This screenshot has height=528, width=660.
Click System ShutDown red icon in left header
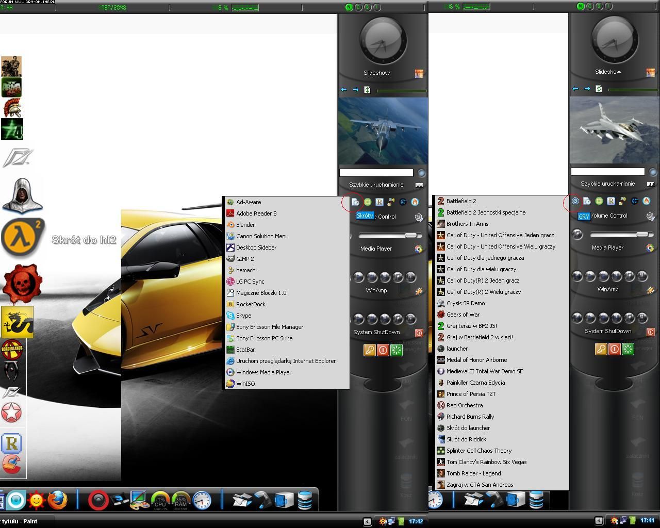[419, 333]
